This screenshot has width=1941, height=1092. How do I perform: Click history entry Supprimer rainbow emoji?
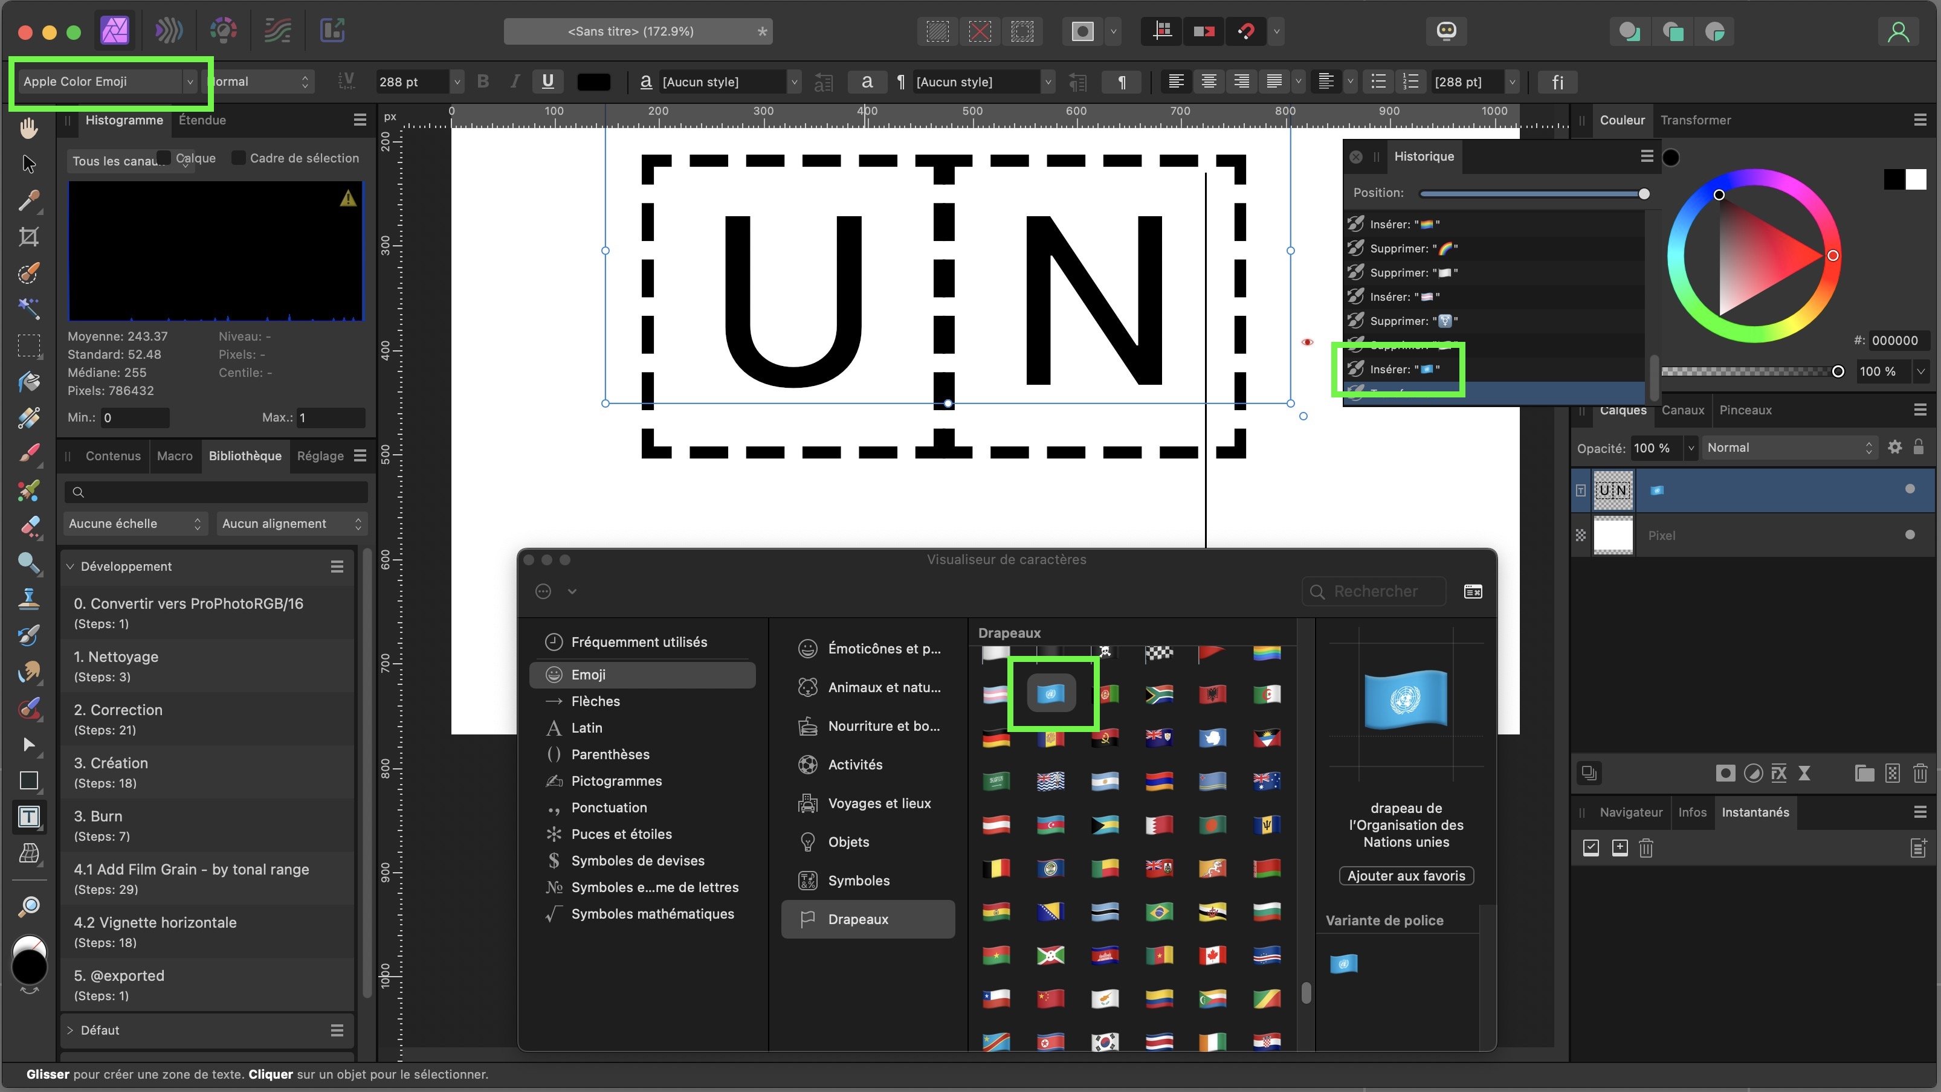coord(1494,248)
